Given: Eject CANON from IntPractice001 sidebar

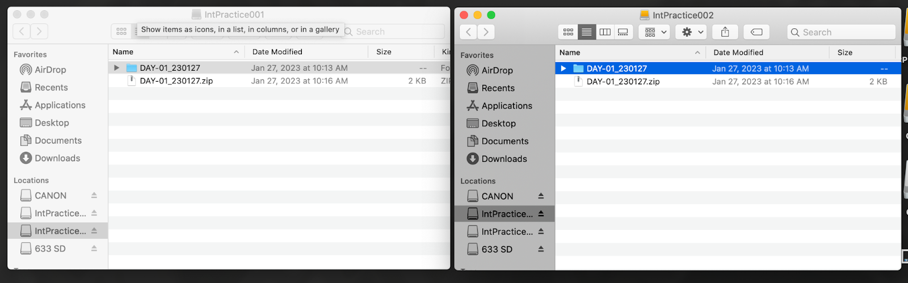Looking at the screenshot, I should [x=94, y=196].
